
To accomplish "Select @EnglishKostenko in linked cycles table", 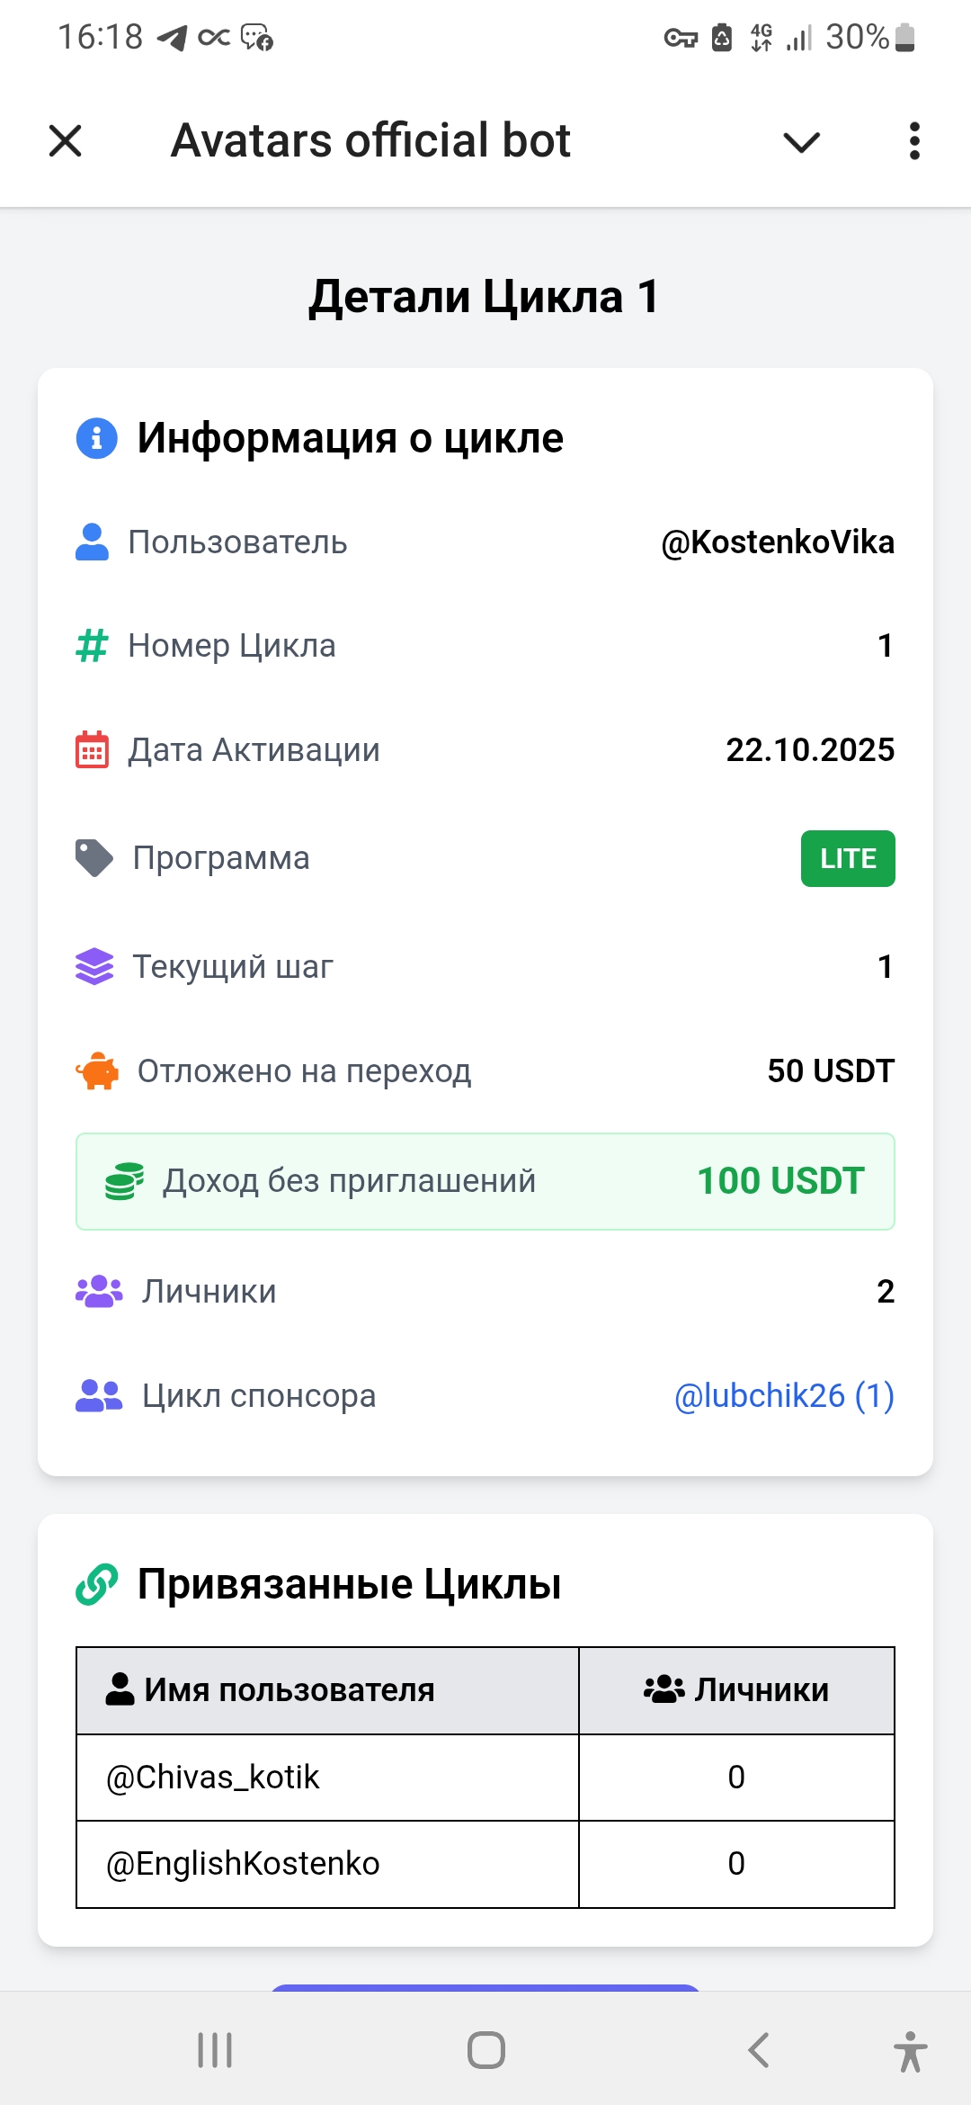I will [243, 1864].
